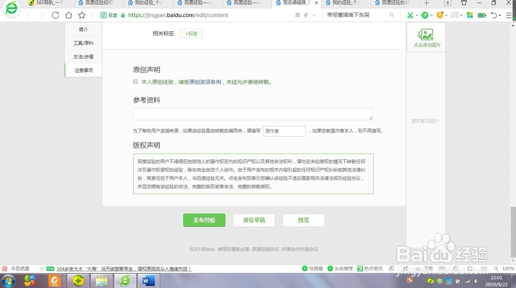Close the active 高级编辑器 tab
The height and width of the screenshot is (288, 516).
(316, 3)
